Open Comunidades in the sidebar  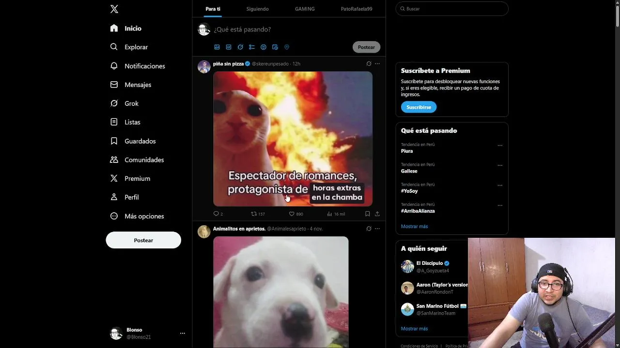137,159
